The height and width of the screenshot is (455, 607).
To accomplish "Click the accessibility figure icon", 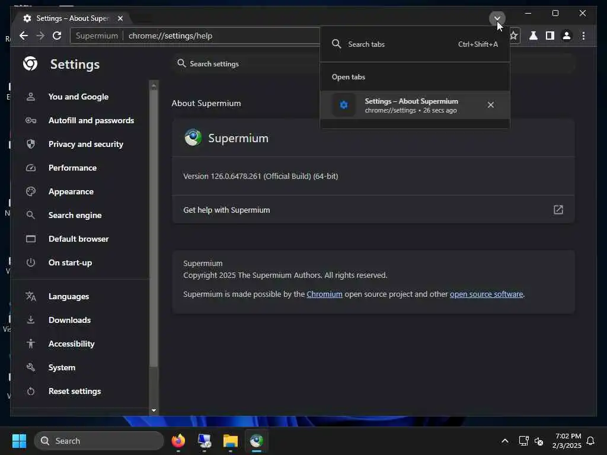I will coord(31,344).
